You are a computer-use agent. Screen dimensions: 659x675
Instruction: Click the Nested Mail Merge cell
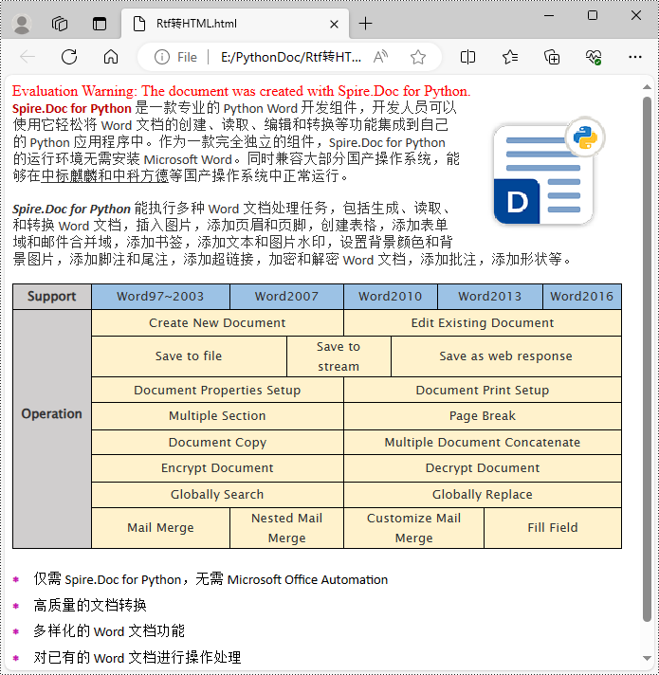pos(286,528)
